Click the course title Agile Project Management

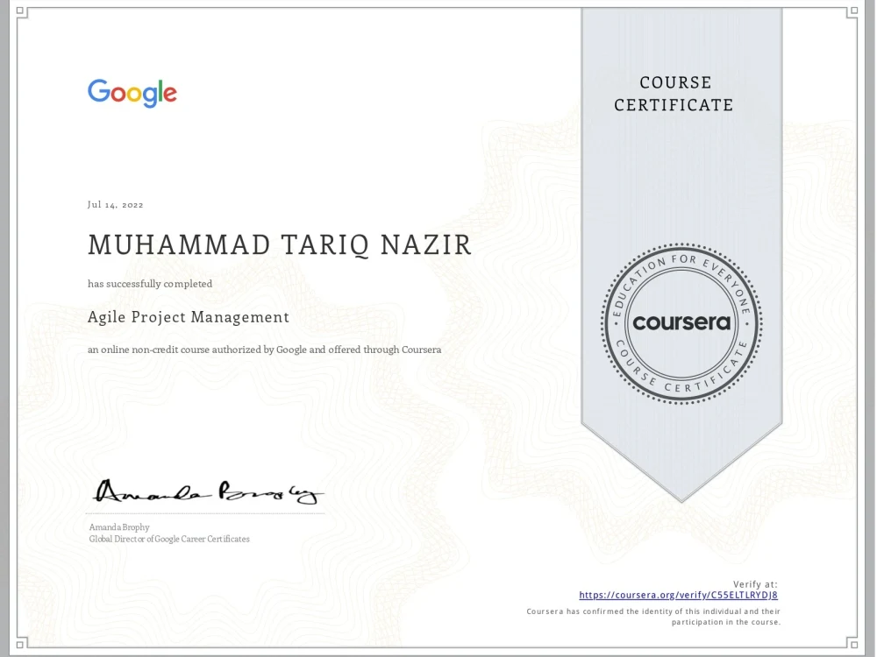(189, 317)
